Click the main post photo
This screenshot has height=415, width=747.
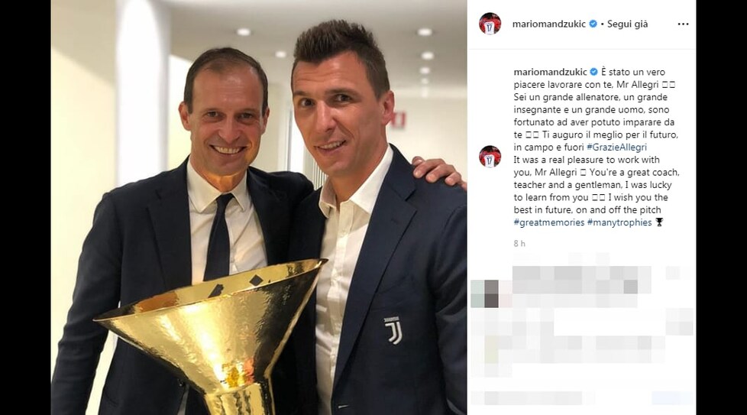(259, 207)
